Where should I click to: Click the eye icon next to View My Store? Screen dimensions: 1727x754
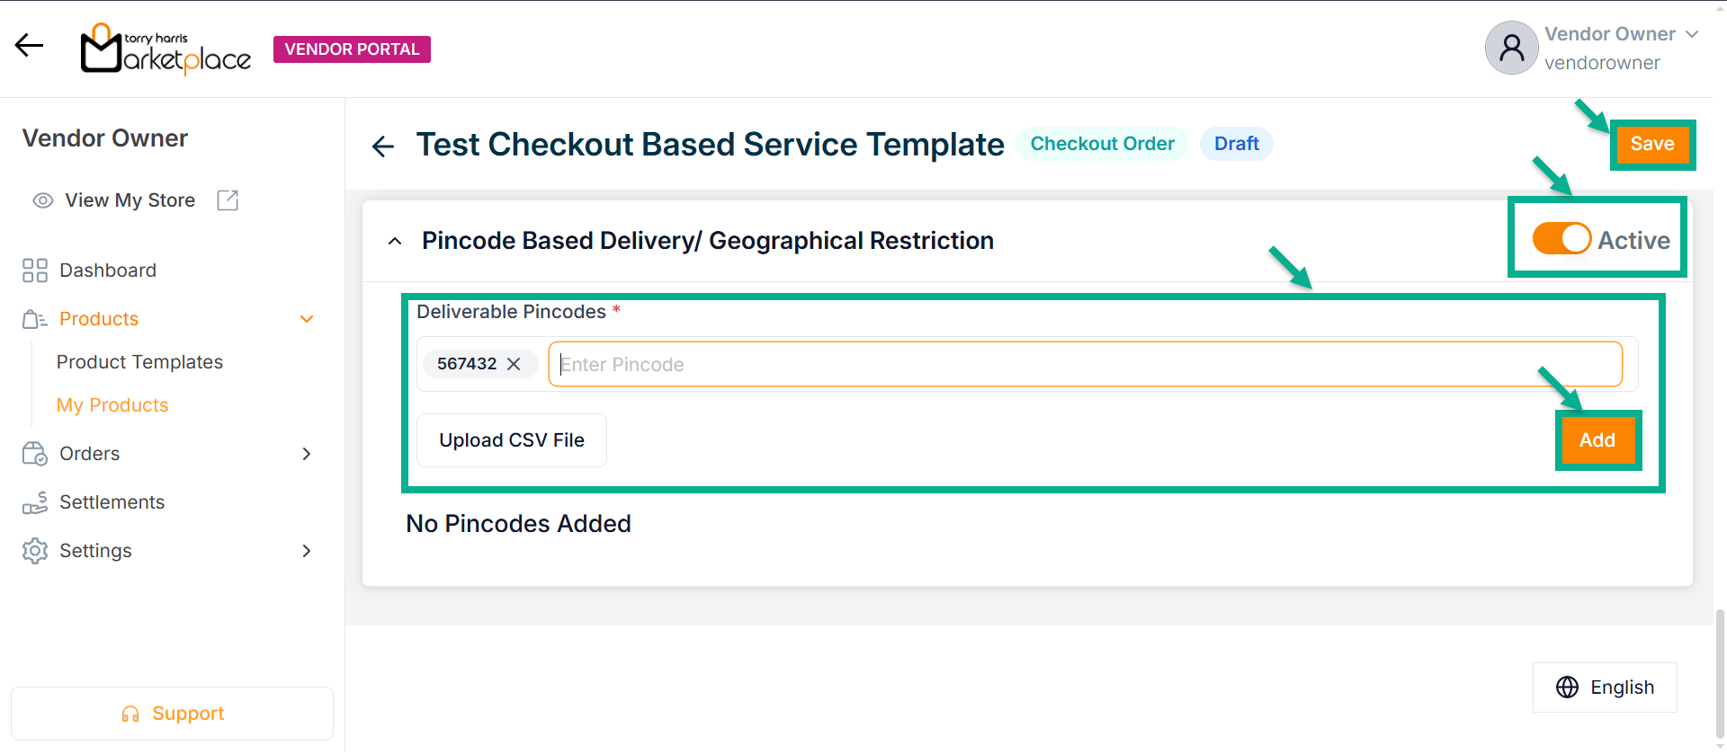tap(42, 200)
